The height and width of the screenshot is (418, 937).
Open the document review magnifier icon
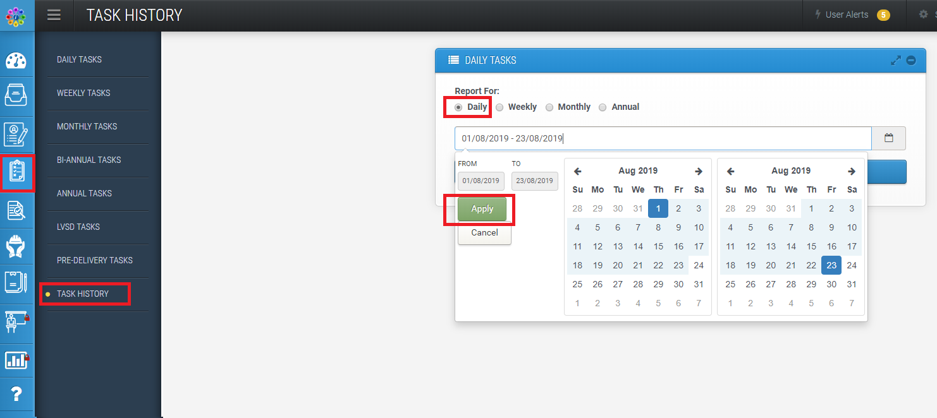(x=17, y=209)
